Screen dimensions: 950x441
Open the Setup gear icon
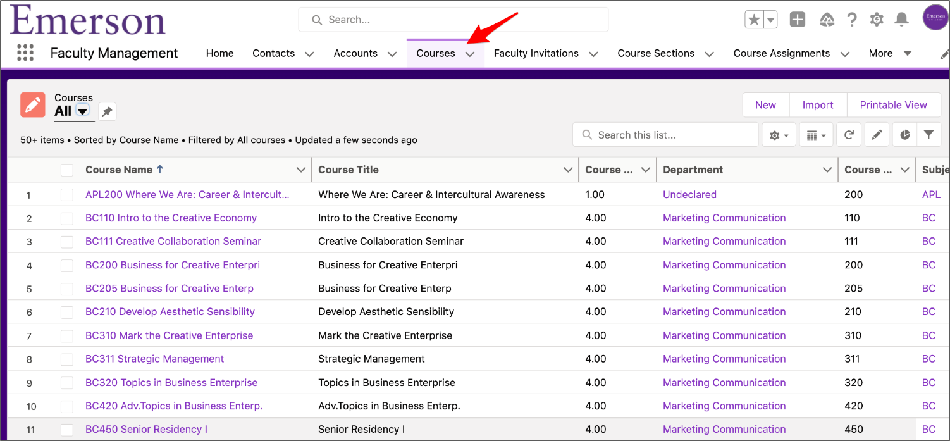[877, 20]
